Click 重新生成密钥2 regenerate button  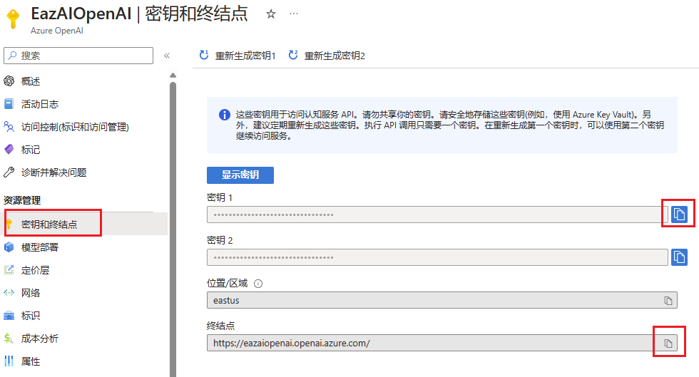327,56
